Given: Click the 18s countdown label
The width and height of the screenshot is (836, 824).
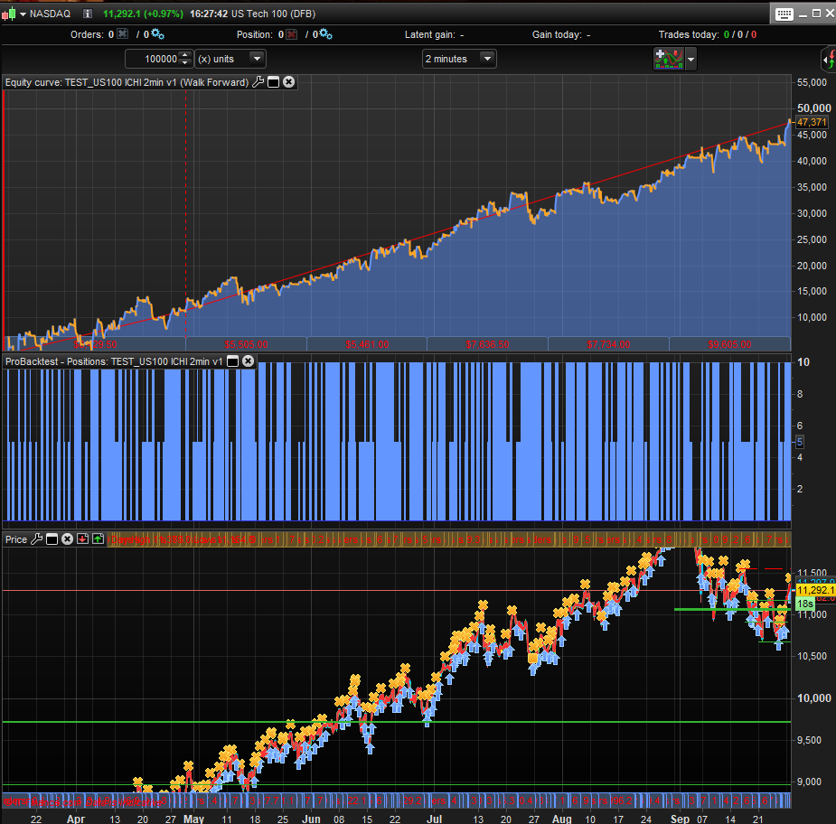Looking at the screenshot, I should pyautogui.click(x=804, y=604).
